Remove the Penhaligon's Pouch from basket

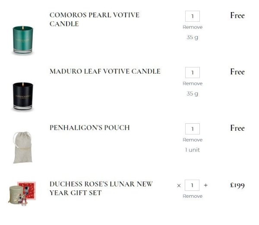pyautogui.click(x=193, y=140)
